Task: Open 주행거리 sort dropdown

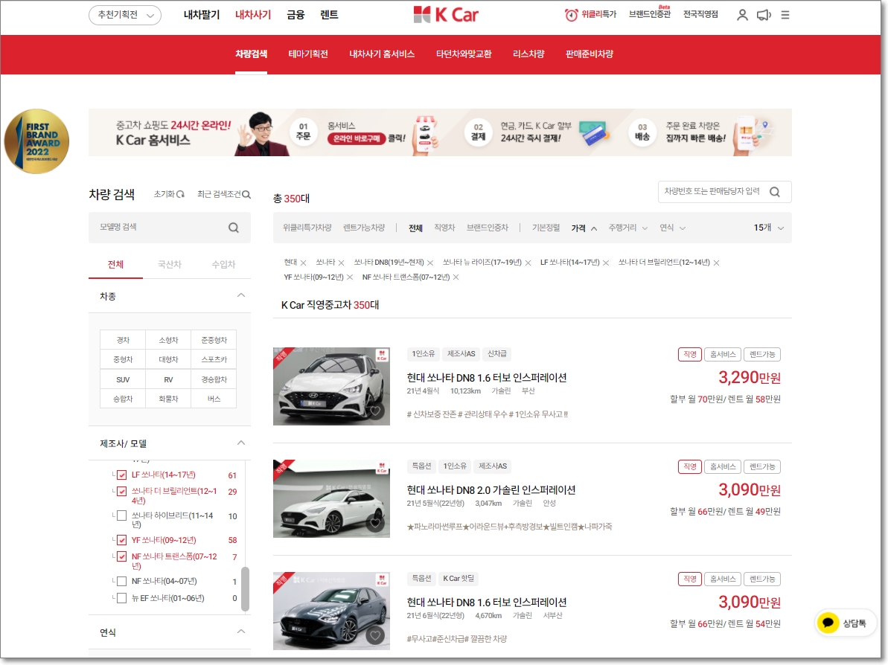Action: point(627,228)
